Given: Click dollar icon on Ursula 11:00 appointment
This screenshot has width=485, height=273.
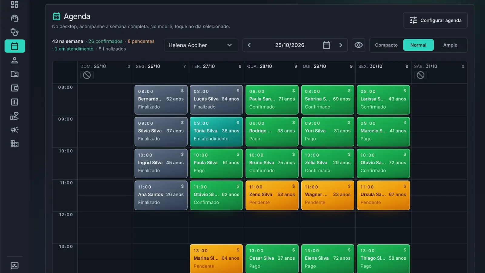Looking at the screenshot, I should (405, 186).
